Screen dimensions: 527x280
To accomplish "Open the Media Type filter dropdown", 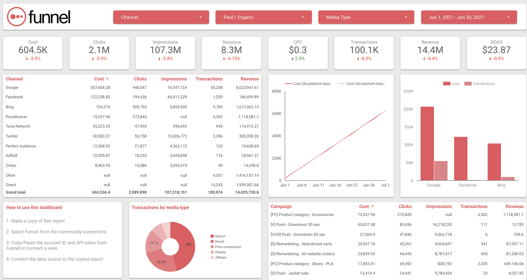I will point(366,17).
